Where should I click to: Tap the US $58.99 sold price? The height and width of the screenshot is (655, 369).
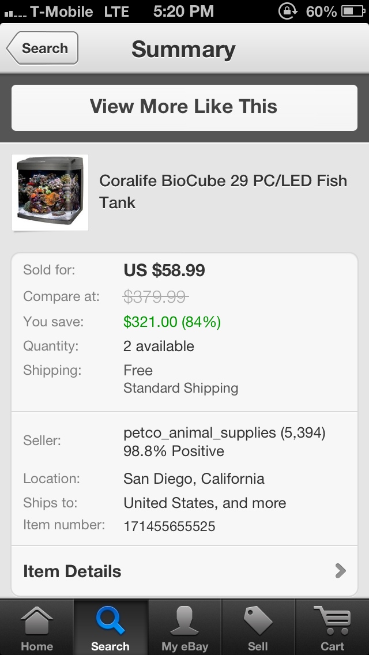click(164, 270)
